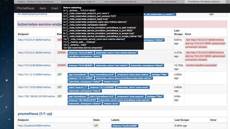Click 'context deadline exceeded' error text
The width and height of the screenshot is (230, 129).
pos(201,65)
